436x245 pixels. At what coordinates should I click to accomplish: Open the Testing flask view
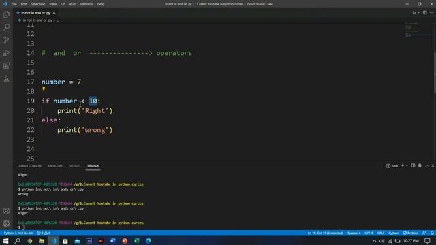[x=6, y=79]
